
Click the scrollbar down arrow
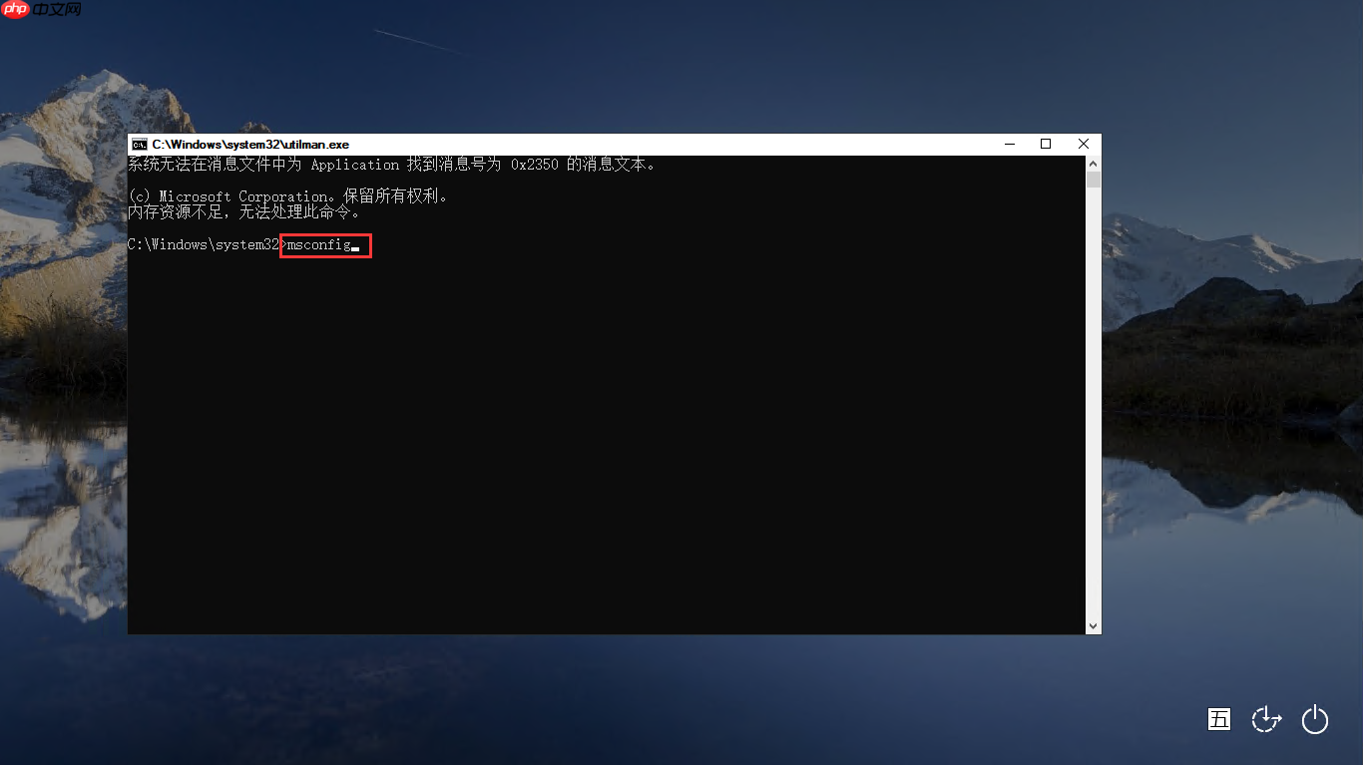[1093, 625]
